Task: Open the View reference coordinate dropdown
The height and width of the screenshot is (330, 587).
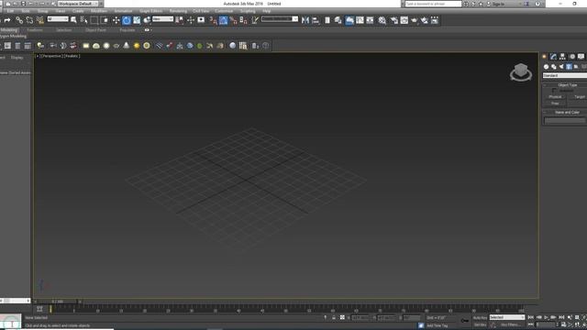Action: pos(163,18)
